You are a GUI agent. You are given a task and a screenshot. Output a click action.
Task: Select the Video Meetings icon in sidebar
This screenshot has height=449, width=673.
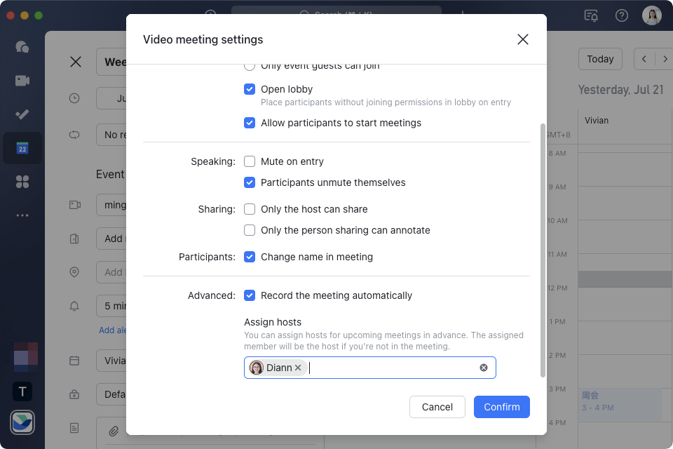pyautogui.click(x=22, y=81)
